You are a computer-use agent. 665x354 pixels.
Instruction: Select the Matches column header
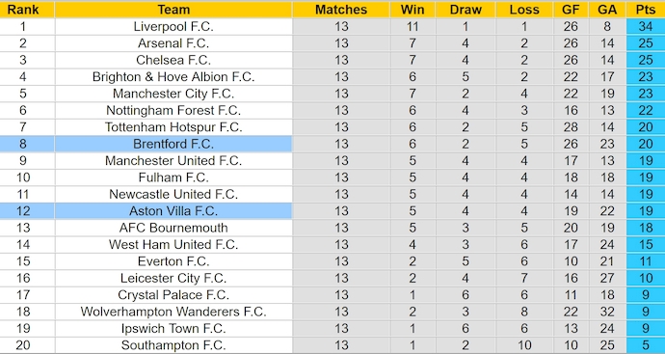tap(341, 10)
